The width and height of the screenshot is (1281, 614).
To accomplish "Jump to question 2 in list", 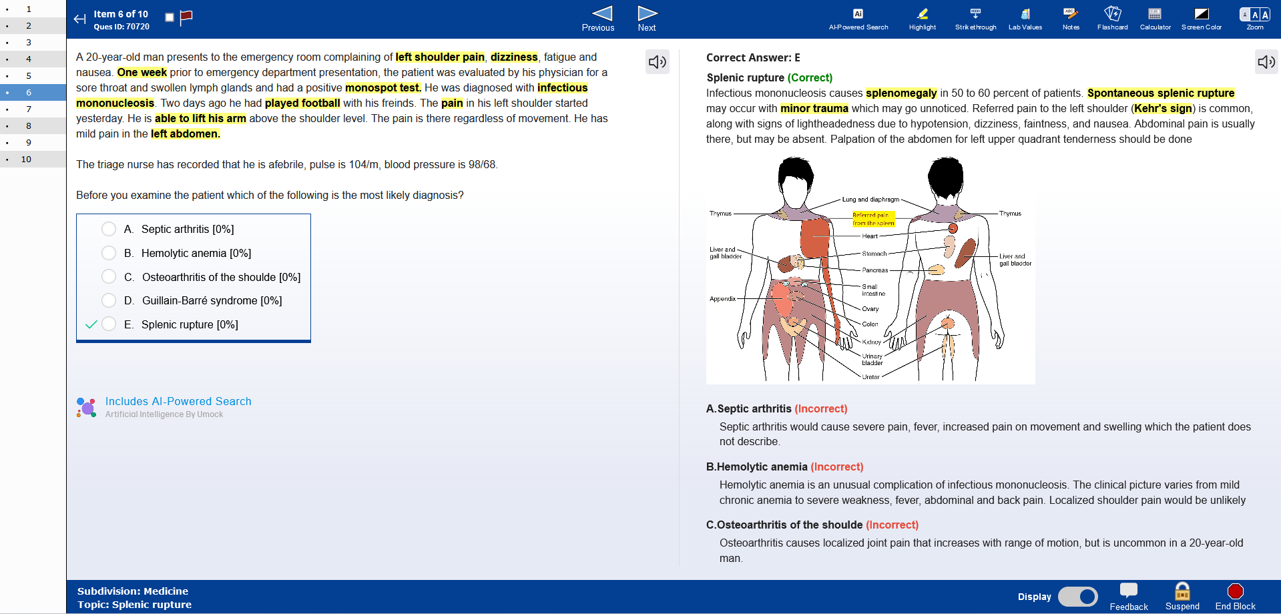I will (x=33, y=25).
